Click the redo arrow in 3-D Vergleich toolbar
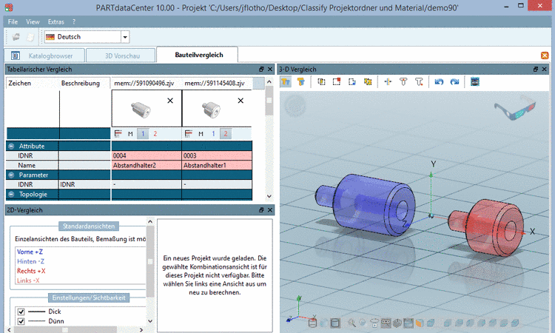 [x=454, y=81]
